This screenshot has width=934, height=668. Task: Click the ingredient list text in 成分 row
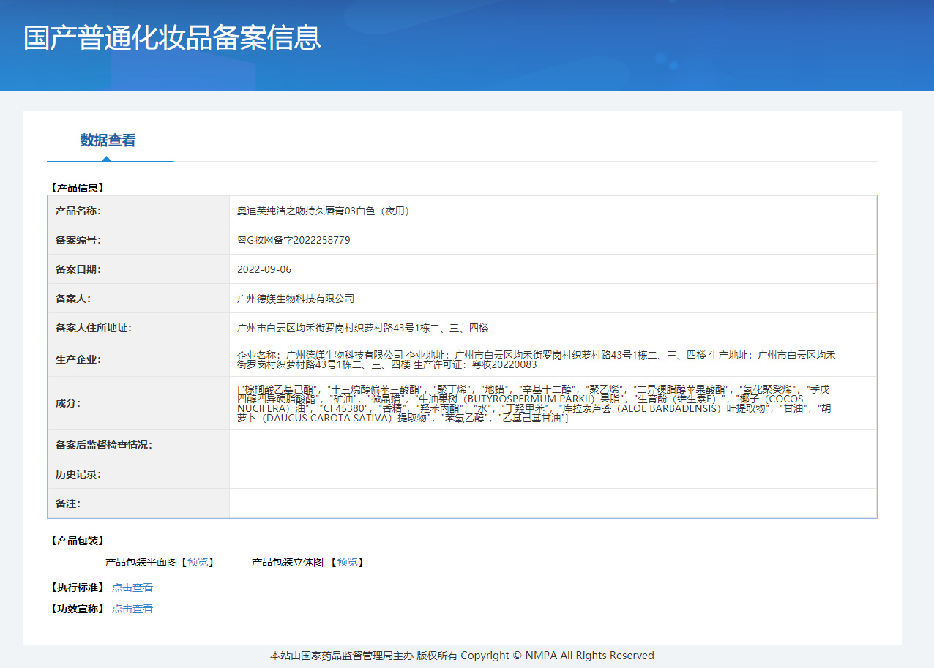(534, 403)
